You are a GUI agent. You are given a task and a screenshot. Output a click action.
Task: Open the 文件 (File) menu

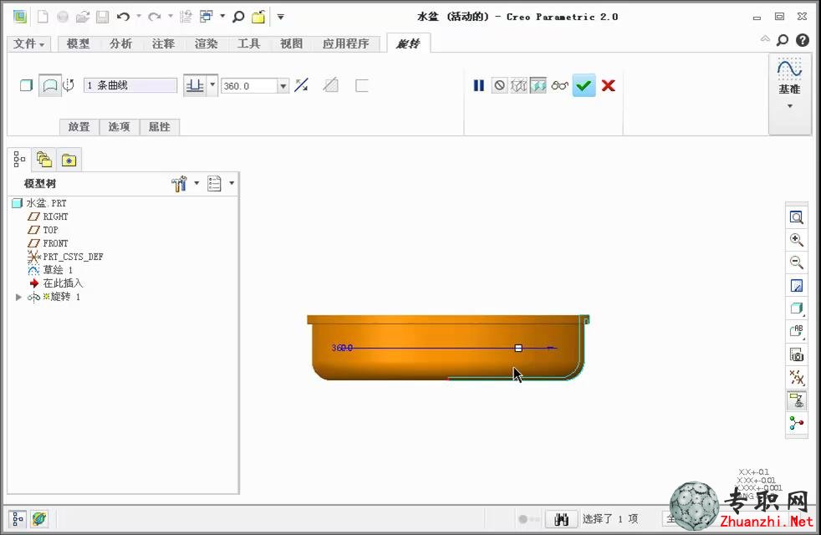pyautogui.click(x=28, y=43)
